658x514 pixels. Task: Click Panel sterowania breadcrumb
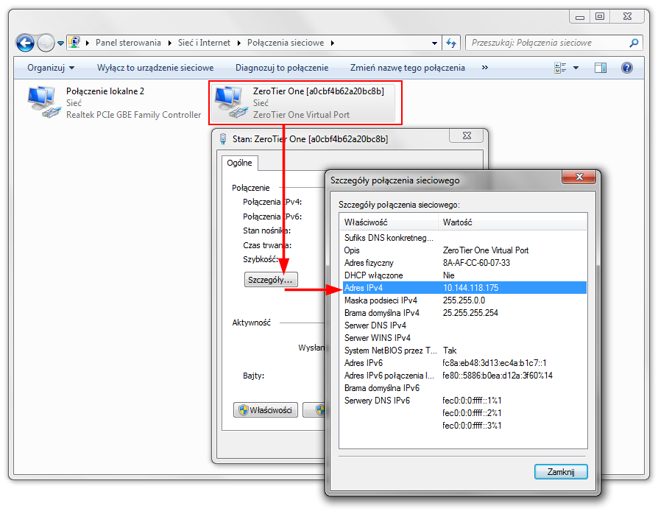[128, 43]
